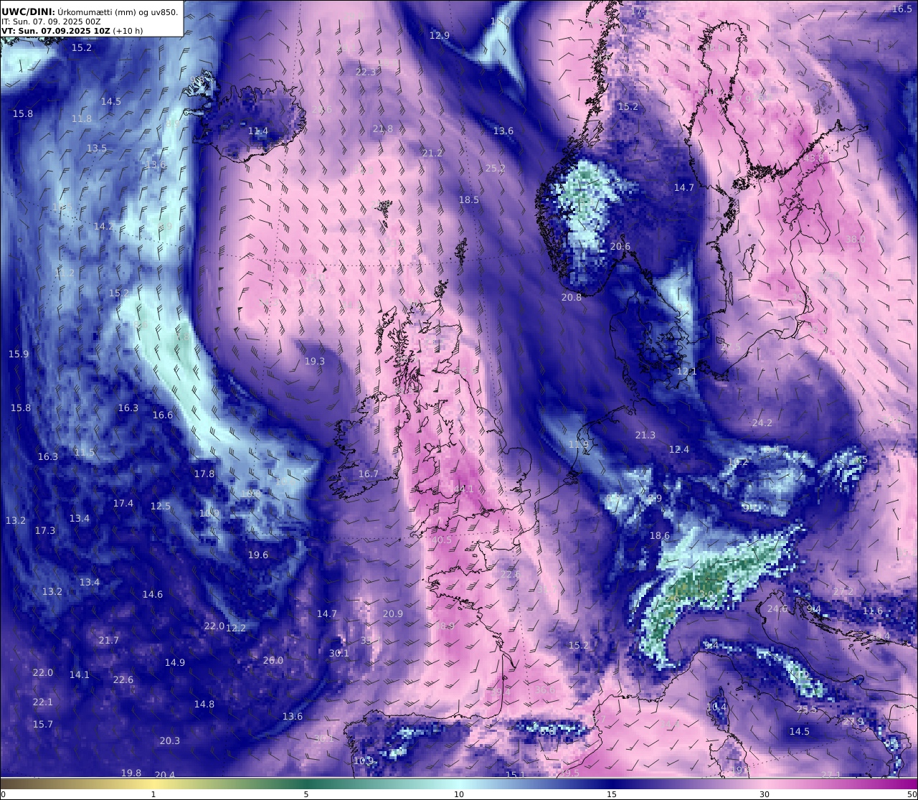The height and width of the screenshot is (800, 918).
Task: Click the map value '20.9'
Action: 393,613
